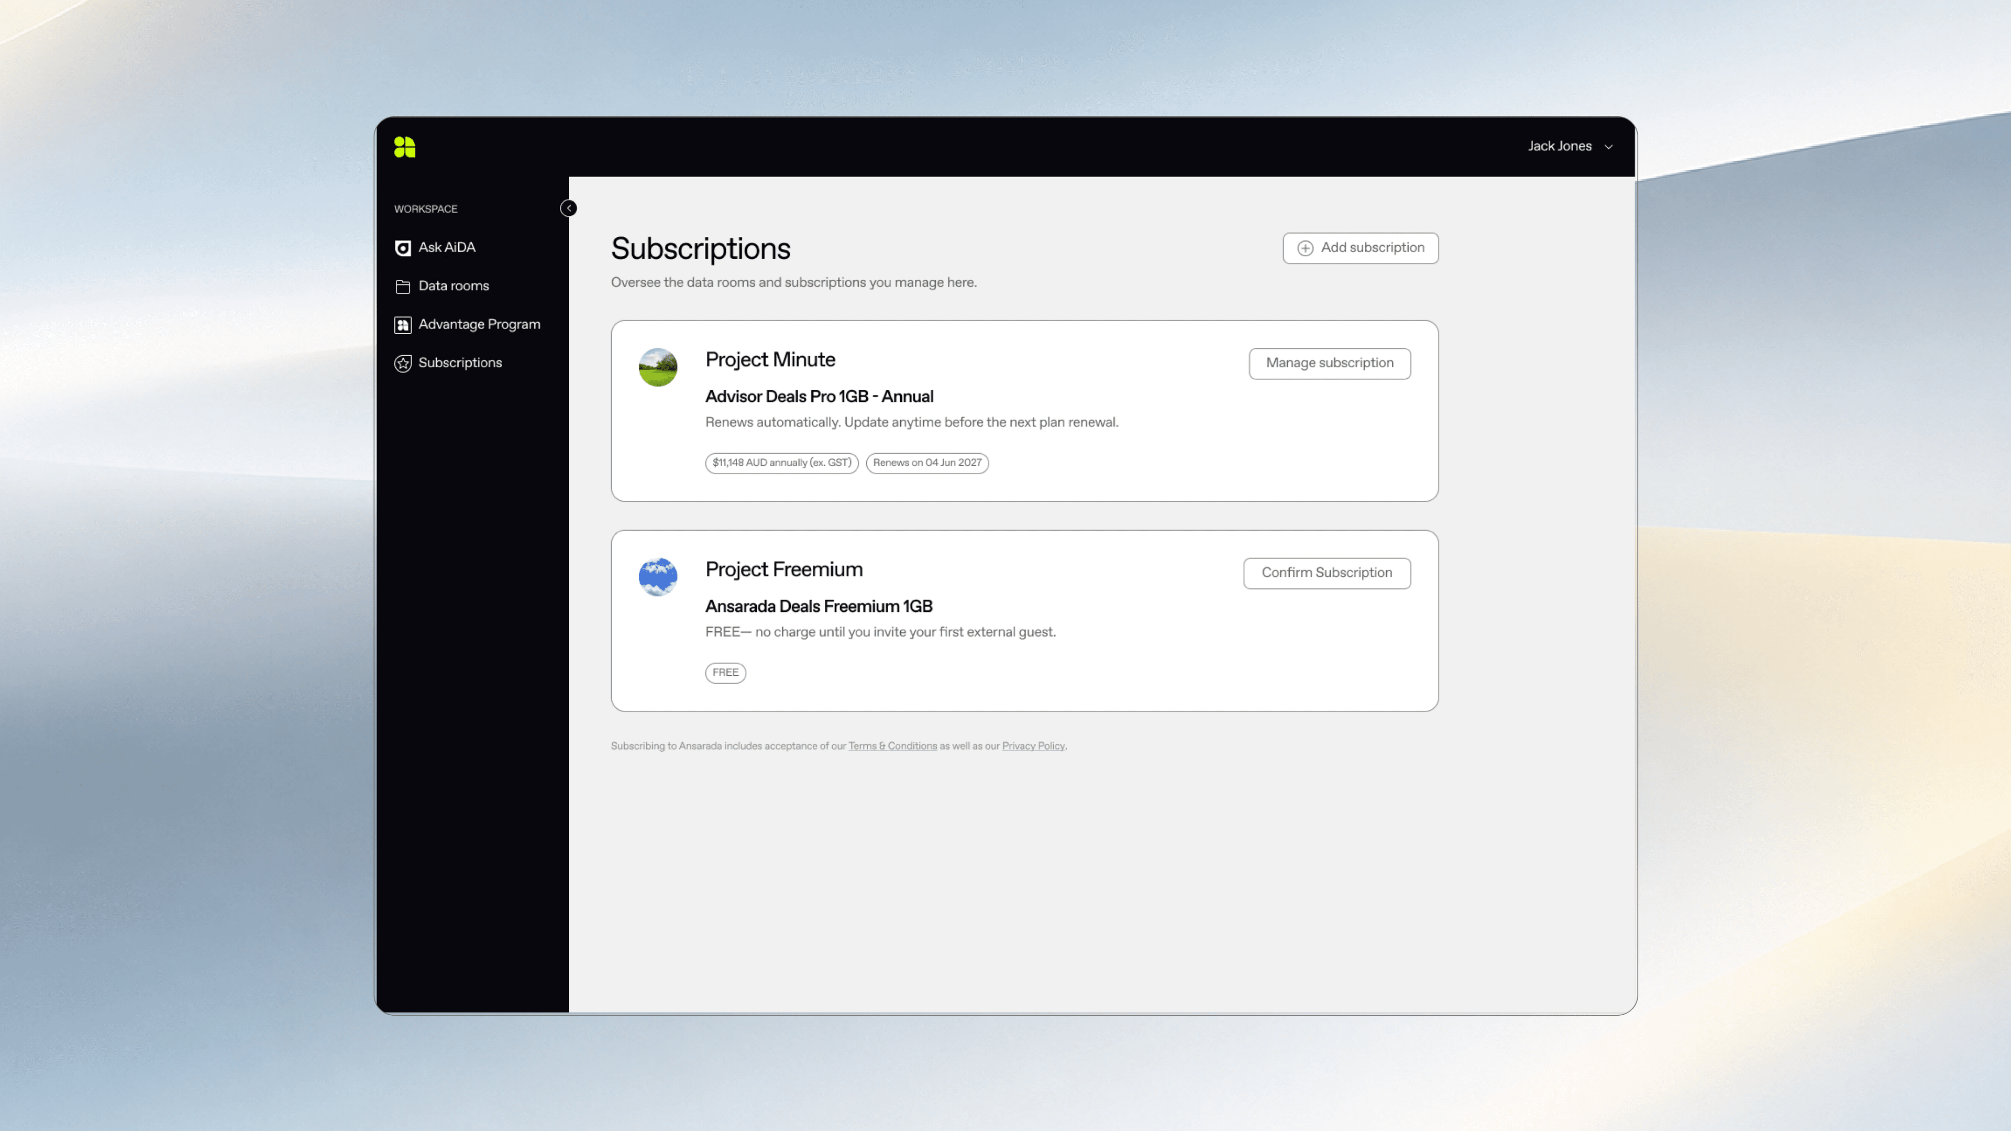The width and height of the screenshot is (2011, 1131).
Task: Open the Terms & Conditions link
Action: (892, 746)
